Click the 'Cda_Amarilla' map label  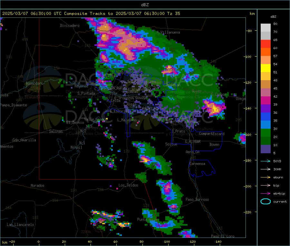[24, 140]
